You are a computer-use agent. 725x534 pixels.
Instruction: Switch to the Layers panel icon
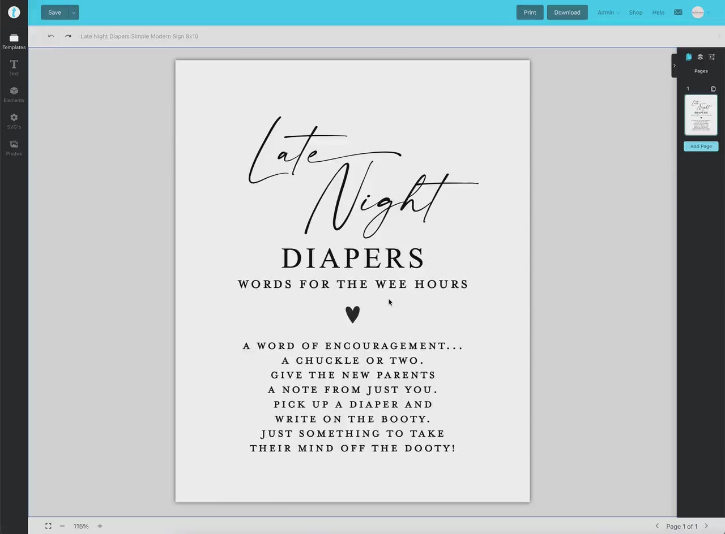(x=700, y=57)
